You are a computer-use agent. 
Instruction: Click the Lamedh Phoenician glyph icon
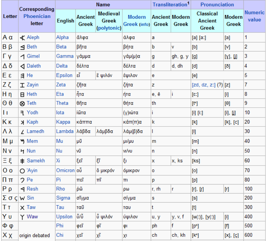22,132
